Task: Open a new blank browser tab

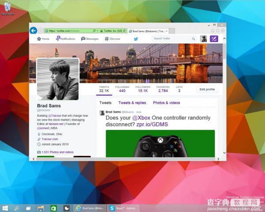Action: [172, 31]
